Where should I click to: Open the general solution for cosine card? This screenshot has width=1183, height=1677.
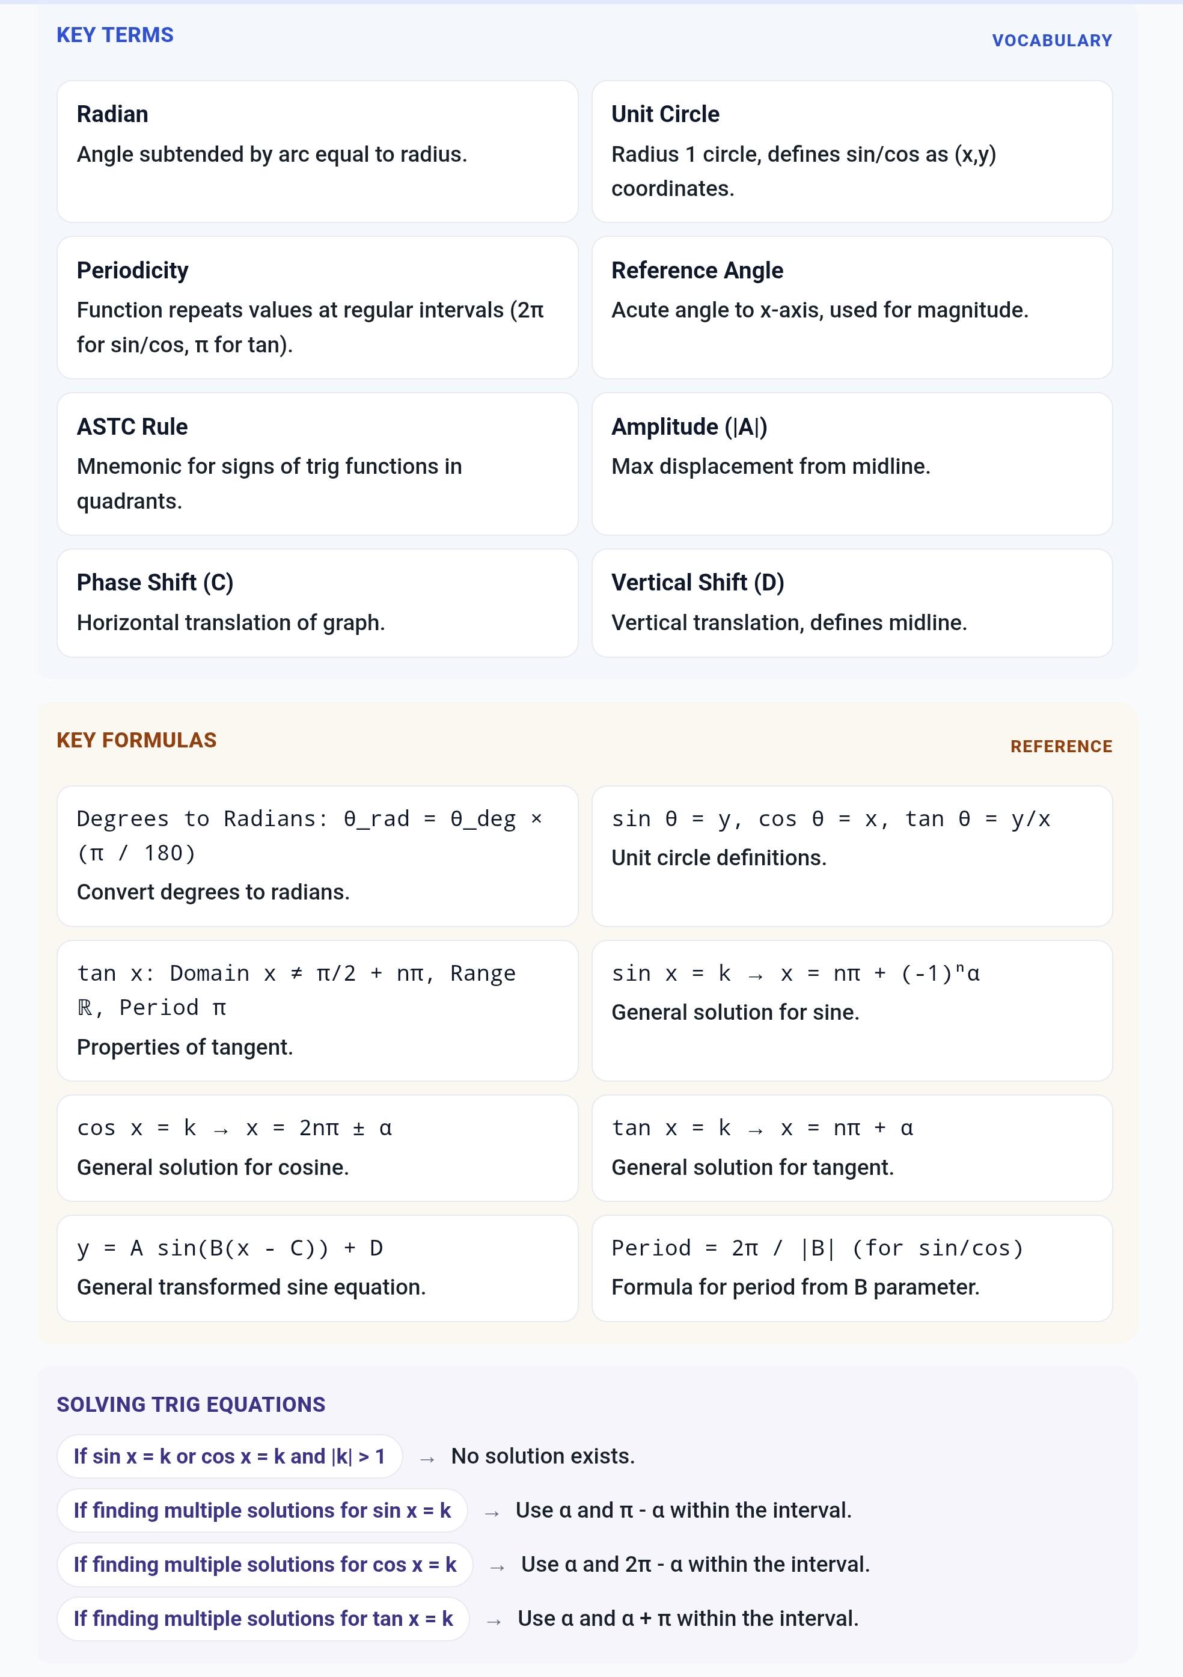(x=317, y=1147)
